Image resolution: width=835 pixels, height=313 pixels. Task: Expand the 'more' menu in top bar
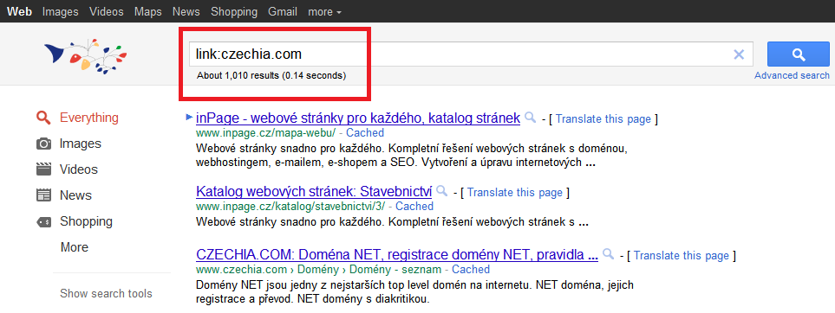click(x=325, y=11)
